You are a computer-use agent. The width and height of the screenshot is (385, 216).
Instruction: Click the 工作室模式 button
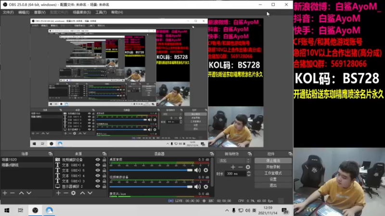273,173
